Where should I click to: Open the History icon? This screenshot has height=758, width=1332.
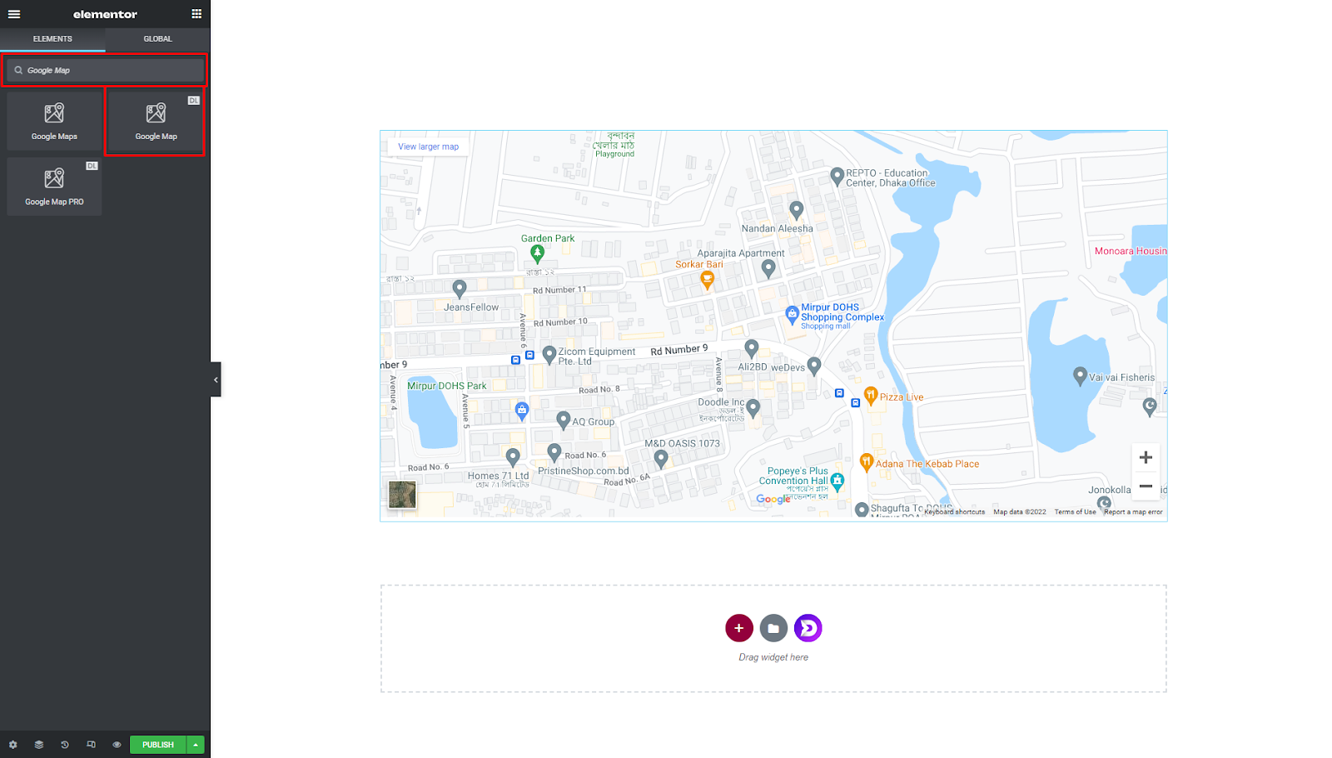(x=65, y=745)
